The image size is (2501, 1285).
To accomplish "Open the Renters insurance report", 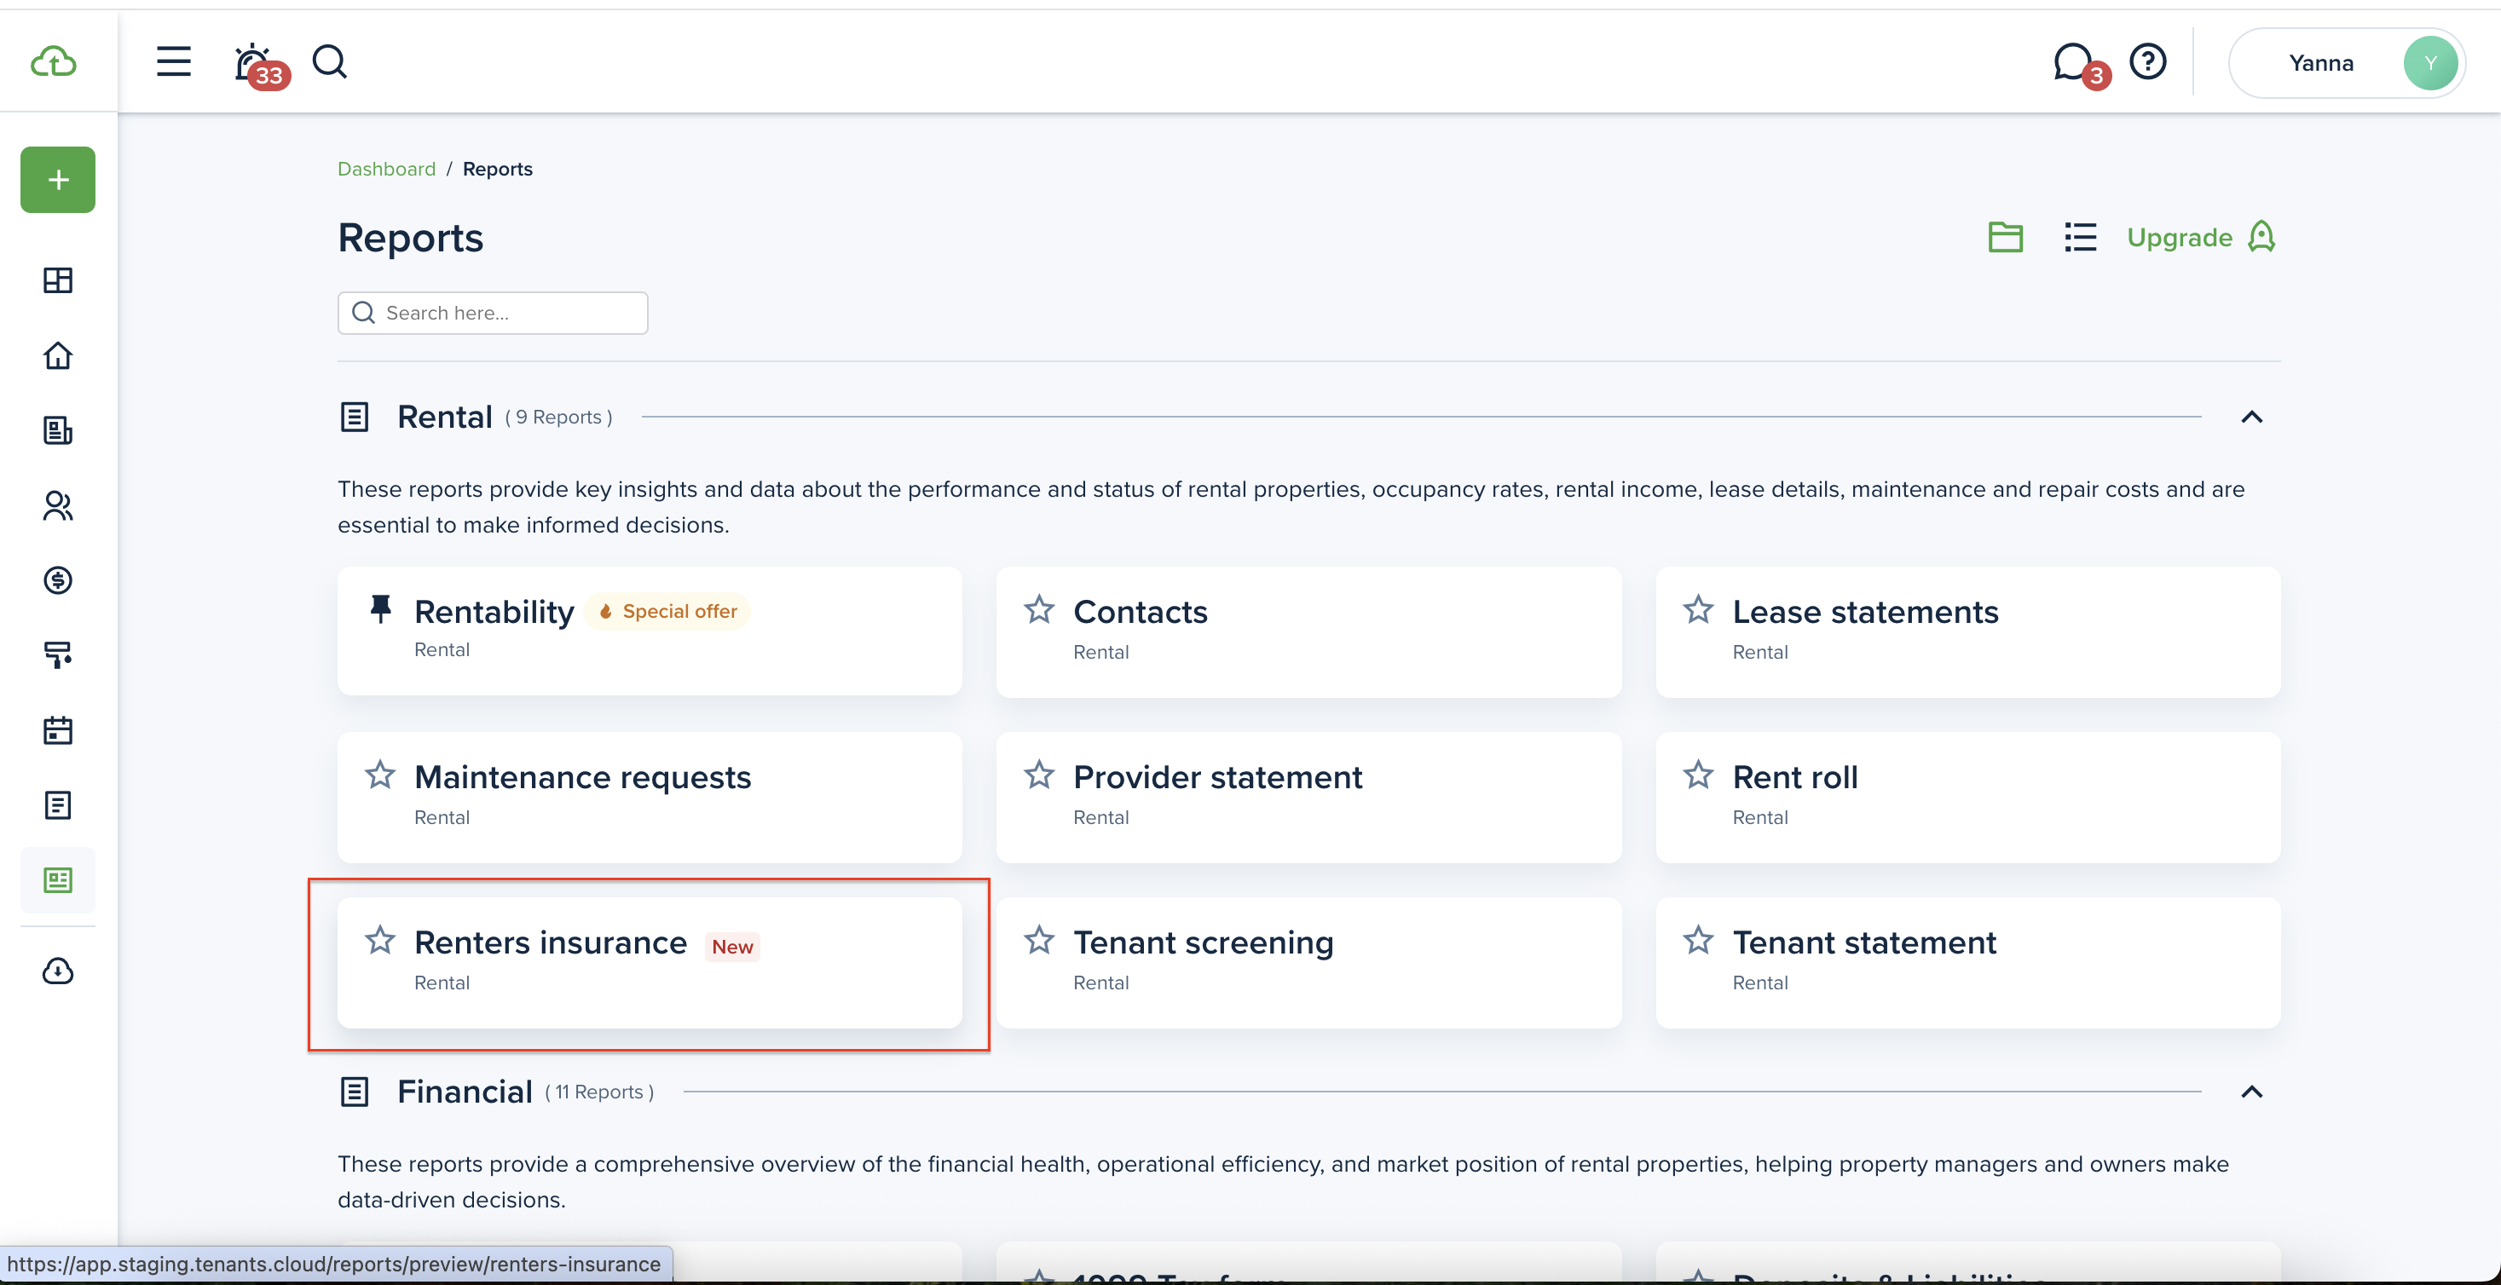I will tap(650, 962).
